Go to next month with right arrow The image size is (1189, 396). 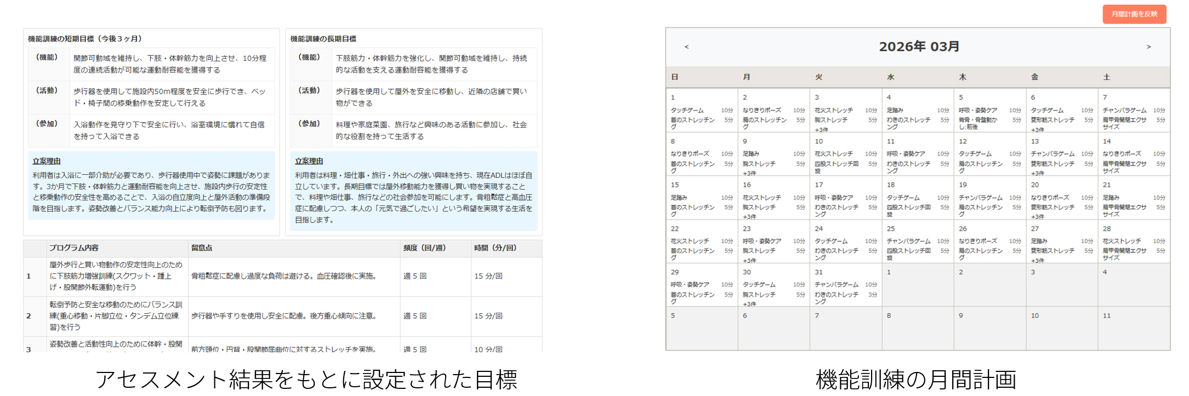point(1148,47)
